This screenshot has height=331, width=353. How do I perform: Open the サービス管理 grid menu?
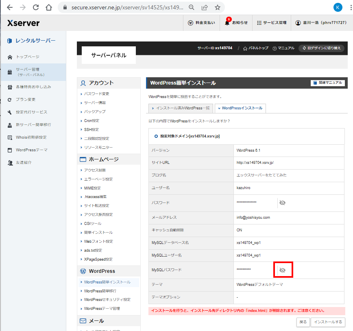(259, 23)
